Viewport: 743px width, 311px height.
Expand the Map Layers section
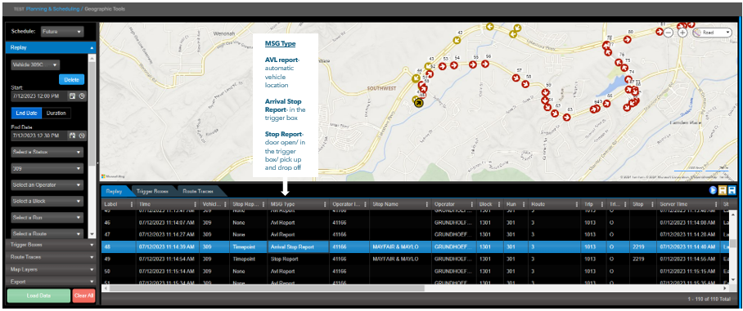click(51, 269)
